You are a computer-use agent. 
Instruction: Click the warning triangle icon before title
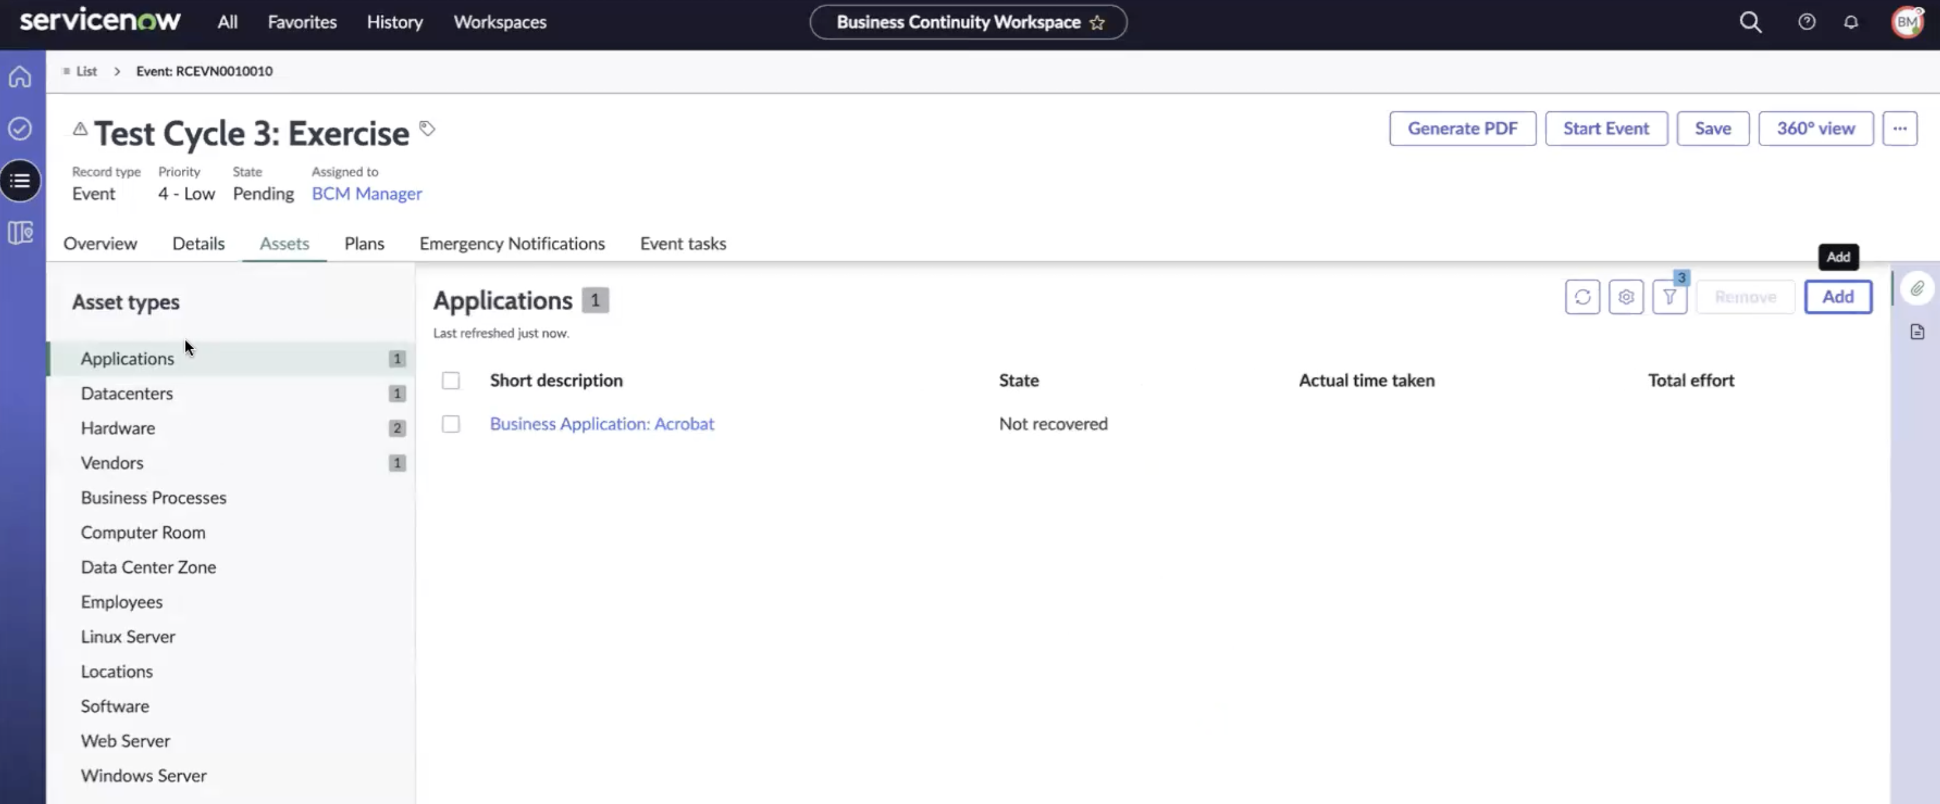tap(80, 128)
